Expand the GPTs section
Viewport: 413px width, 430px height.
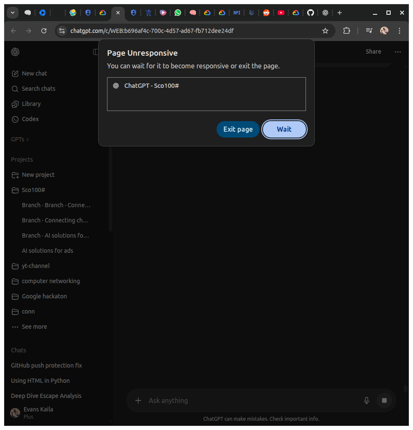(20, 139)
